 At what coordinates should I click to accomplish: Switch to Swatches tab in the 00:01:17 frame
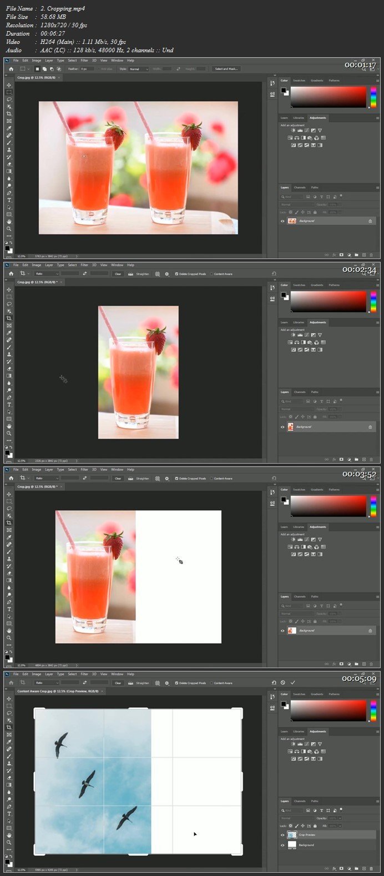pyautogui.click(x=299, y=81)
